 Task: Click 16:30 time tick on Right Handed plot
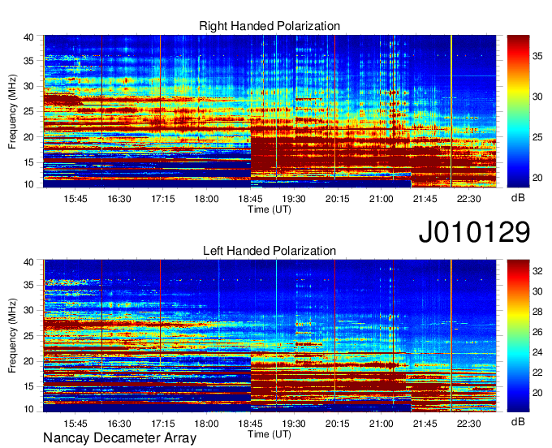point(119,199)
